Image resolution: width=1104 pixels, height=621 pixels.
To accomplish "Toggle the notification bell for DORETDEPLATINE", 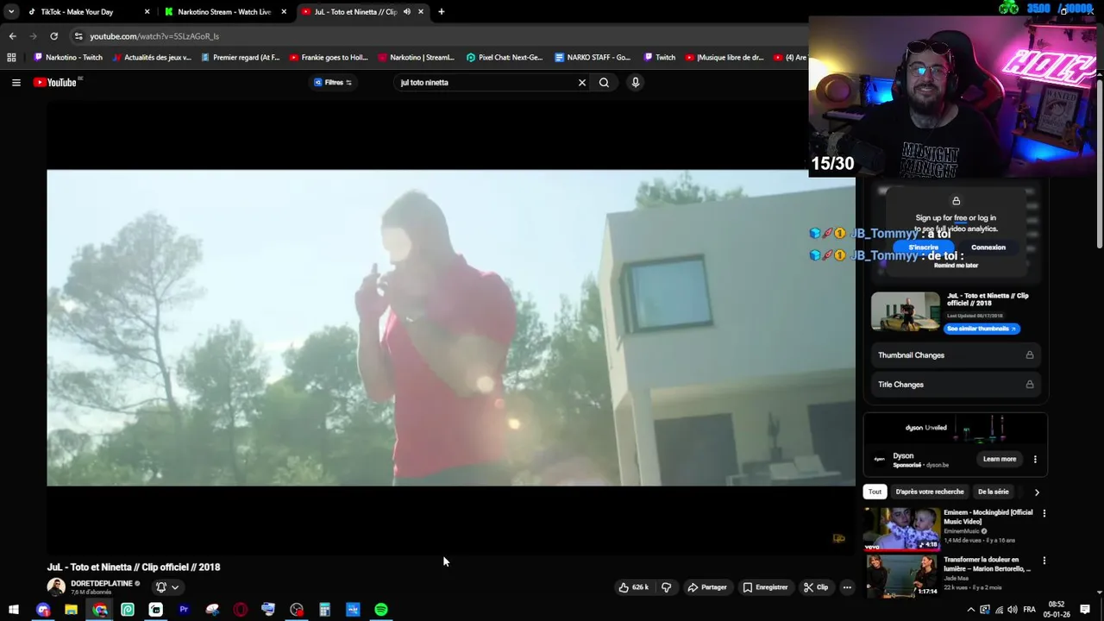I will coord(160,587).
